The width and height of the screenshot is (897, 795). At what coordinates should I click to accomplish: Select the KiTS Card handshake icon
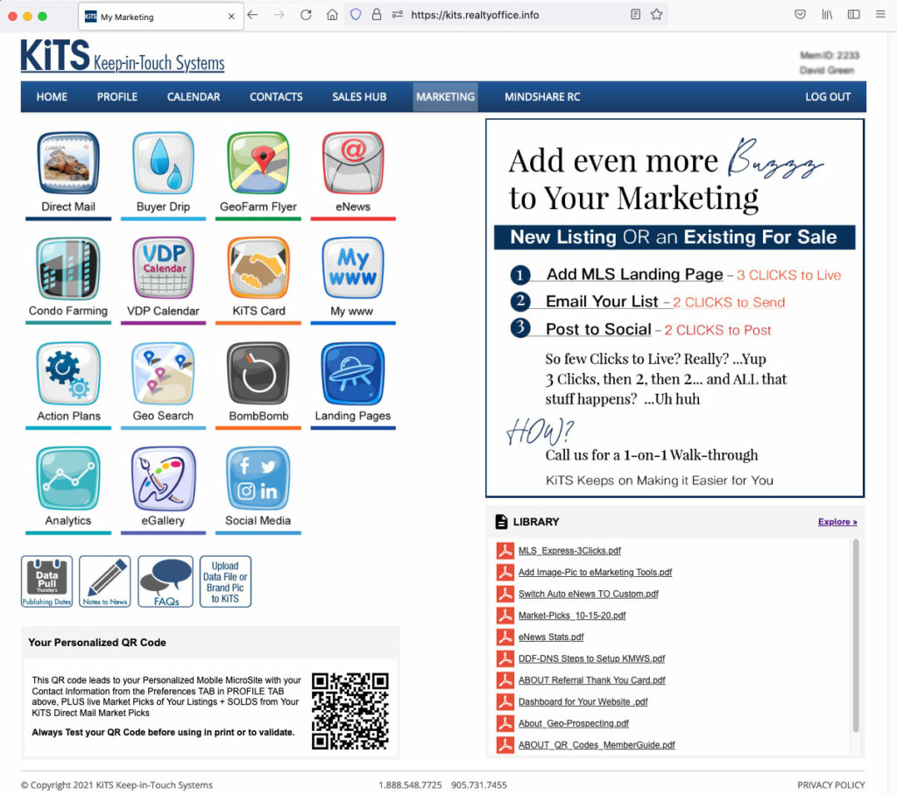[258, 268]
